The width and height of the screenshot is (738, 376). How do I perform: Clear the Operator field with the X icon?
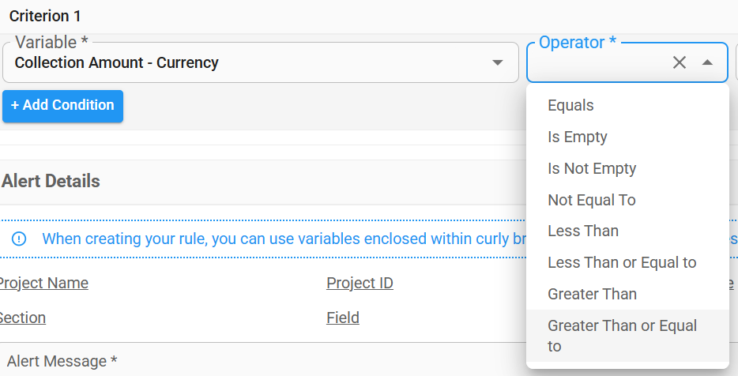coord(680,62)
